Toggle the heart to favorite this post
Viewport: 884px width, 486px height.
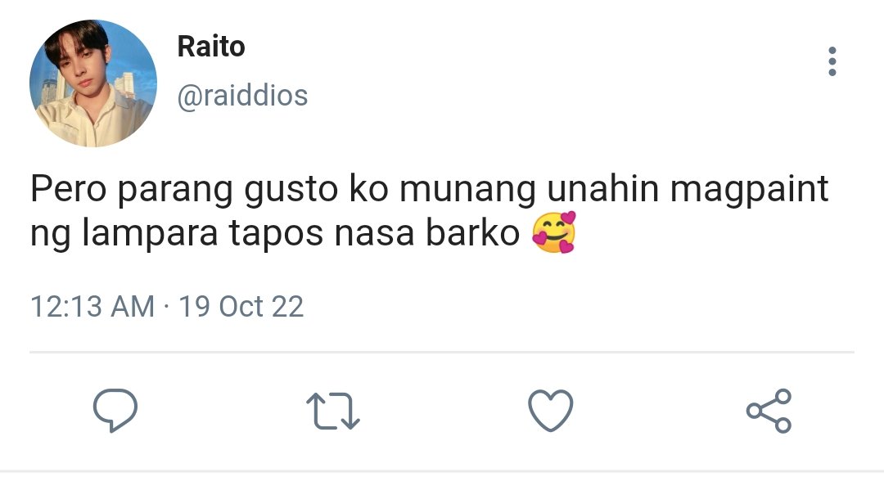550,411
